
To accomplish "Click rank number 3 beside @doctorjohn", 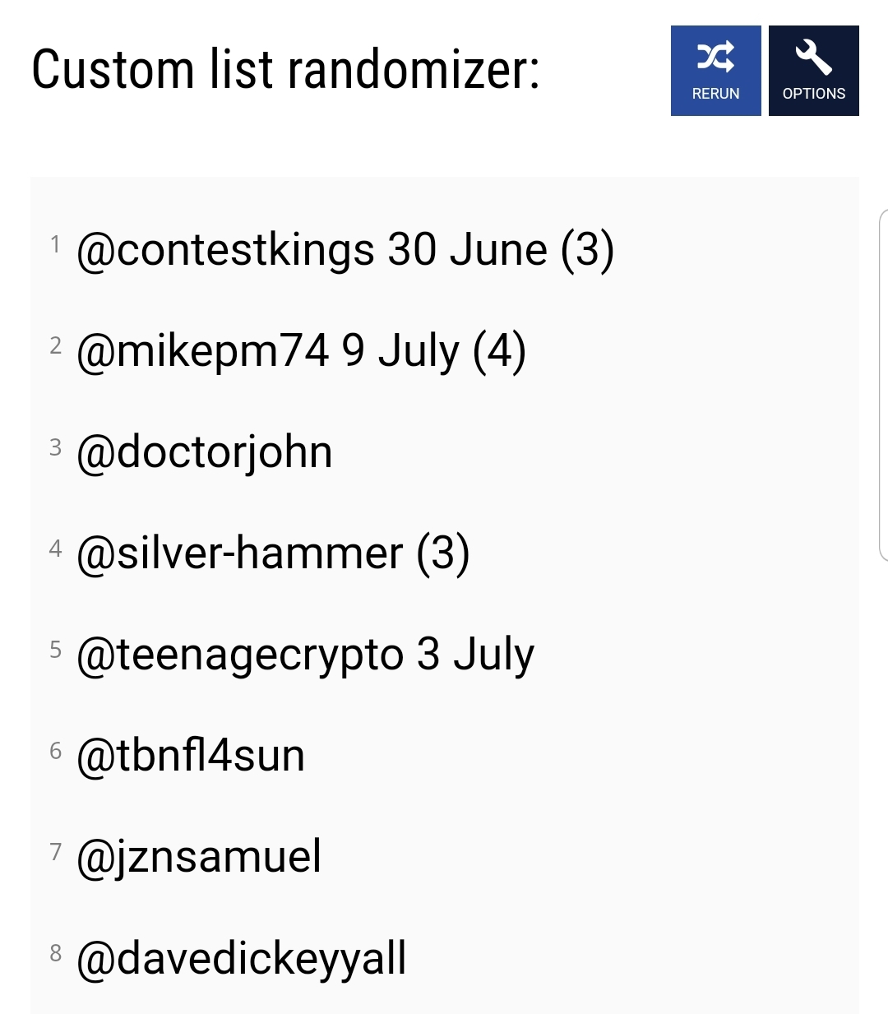I will [55, 447].
